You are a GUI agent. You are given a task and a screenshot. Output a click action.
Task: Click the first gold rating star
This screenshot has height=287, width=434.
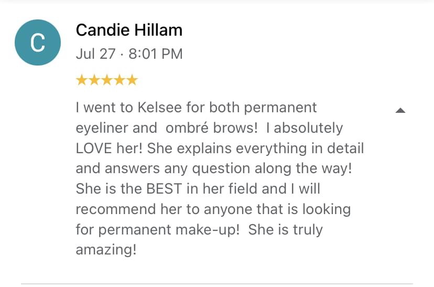tap(82, 80)
